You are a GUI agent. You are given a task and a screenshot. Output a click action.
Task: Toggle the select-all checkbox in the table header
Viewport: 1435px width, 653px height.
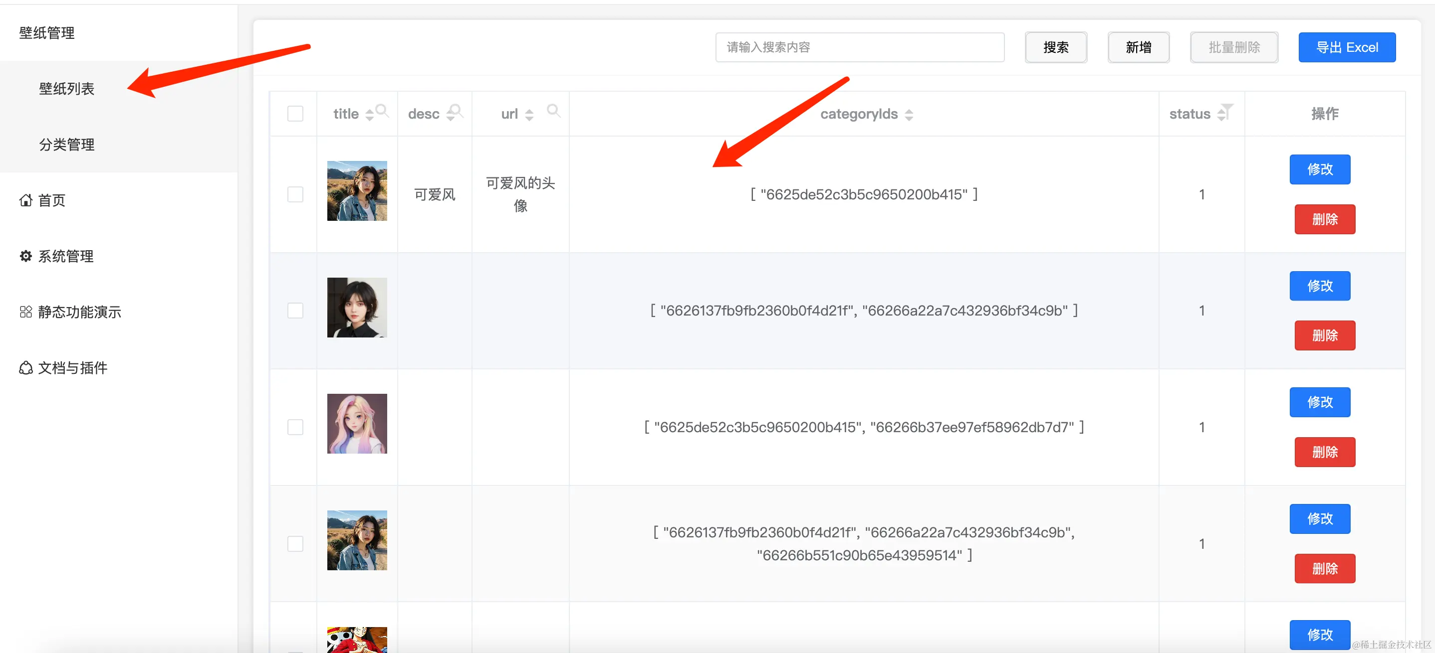coord(295,113)
